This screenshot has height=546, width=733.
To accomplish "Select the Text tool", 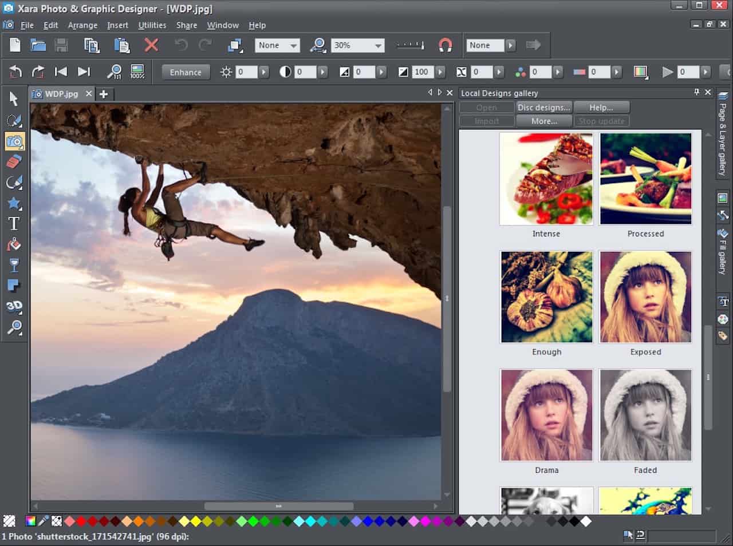I will click(14, 224).
